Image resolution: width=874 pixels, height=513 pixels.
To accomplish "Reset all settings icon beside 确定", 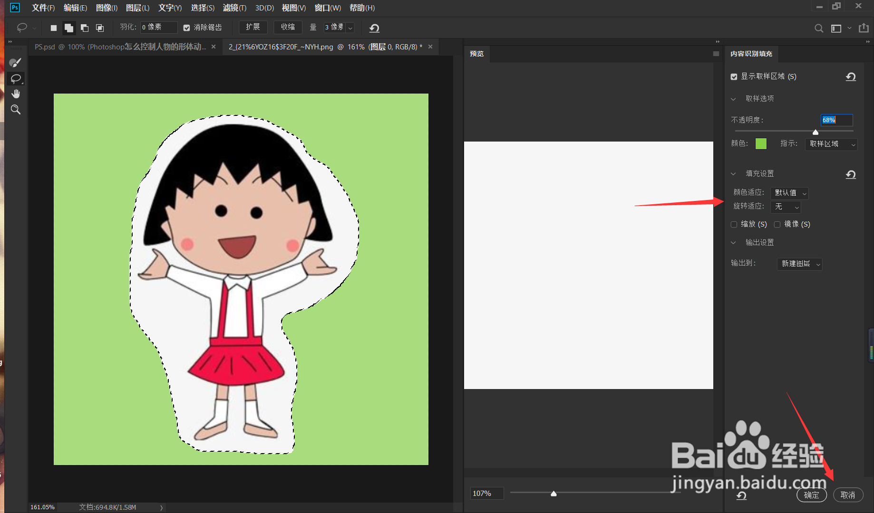I will 741,495.
